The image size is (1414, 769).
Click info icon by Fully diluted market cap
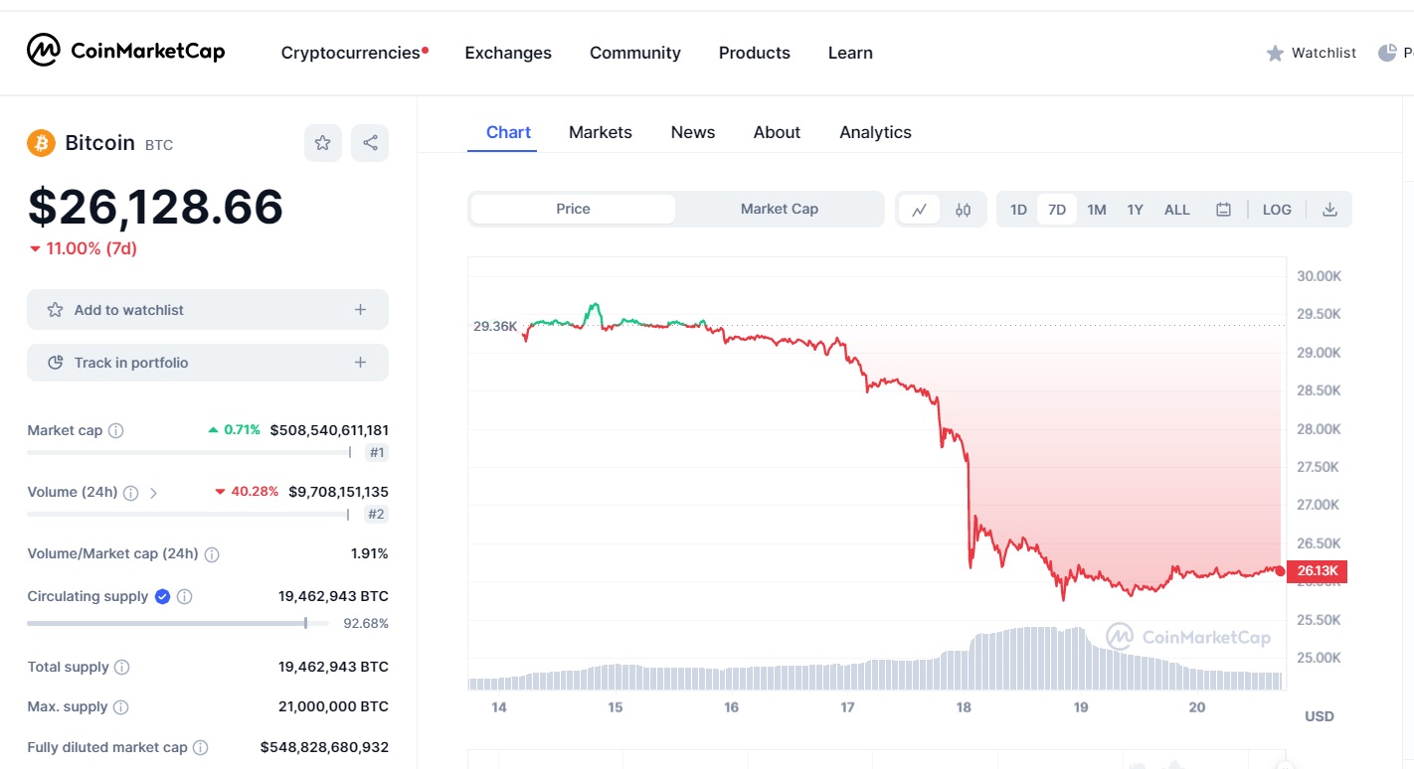pyautogui.click(x=200, y=747)
